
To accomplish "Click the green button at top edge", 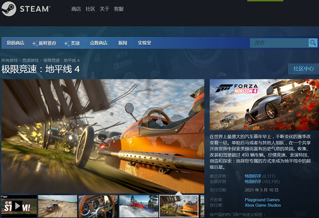I will point(265,1).
